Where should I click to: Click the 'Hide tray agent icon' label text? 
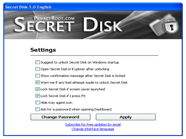click(x=56, y=102)
